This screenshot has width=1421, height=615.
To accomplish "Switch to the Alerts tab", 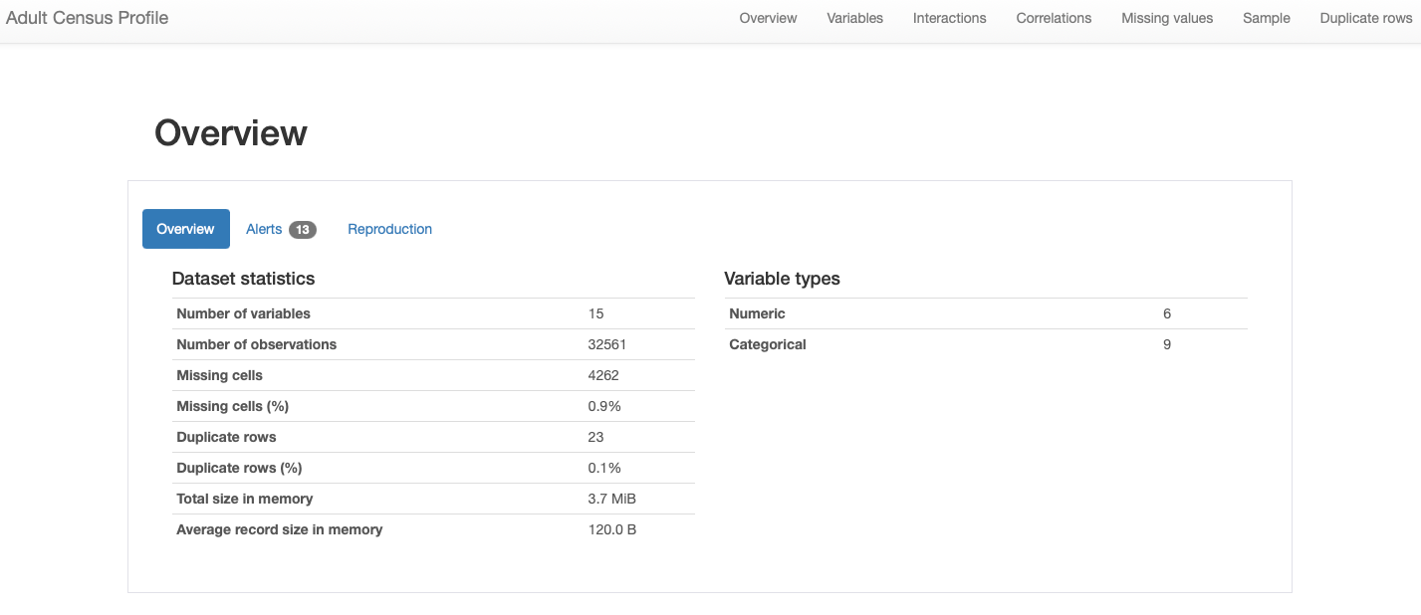I will click(x=264, y=229).
